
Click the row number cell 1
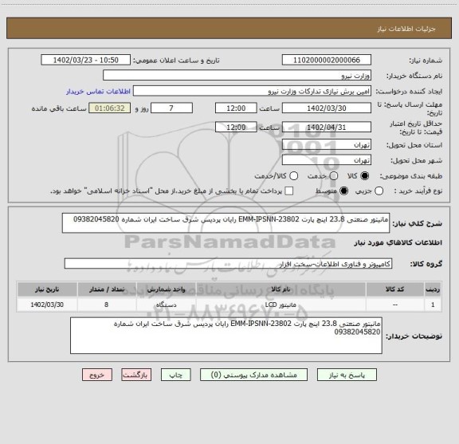[x=433, y=305]
